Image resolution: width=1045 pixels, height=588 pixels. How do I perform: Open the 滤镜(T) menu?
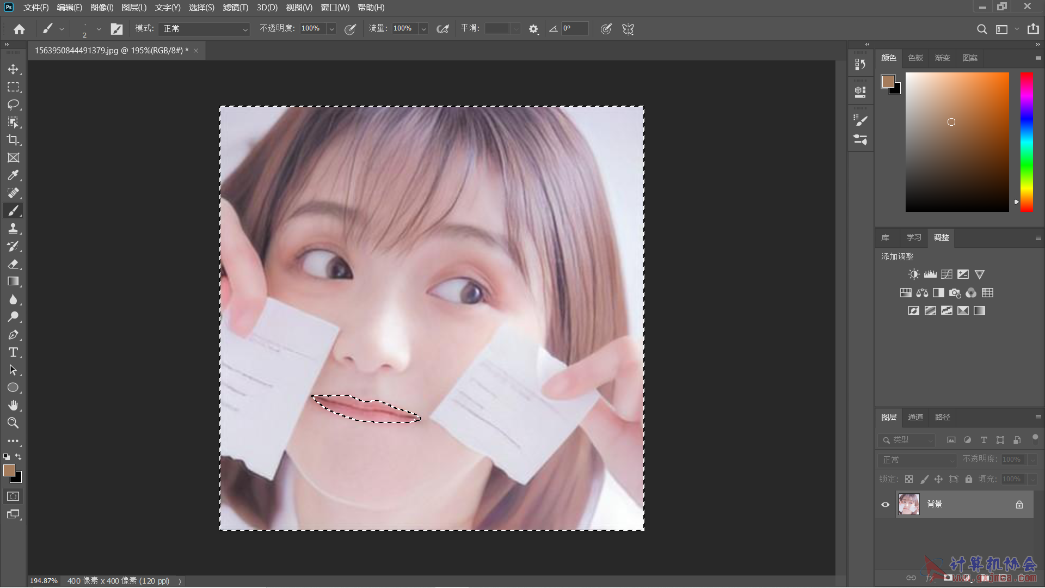point(235,8)
